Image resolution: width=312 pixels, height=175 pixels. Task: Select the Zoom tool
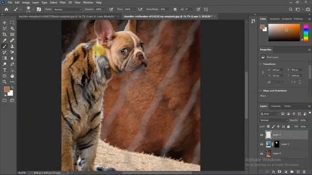(4, 82)
